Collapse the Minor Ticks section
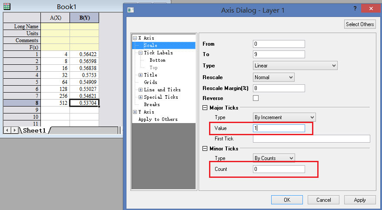The width and height of the screenshot is (382, 210). coord(205,148)
